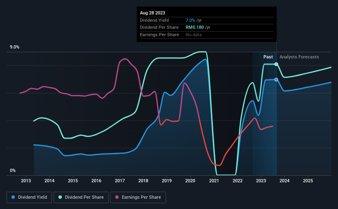Click the 9.0% y-axis label
The width and height of the screenshot is (338, 209).
(14, 47)
